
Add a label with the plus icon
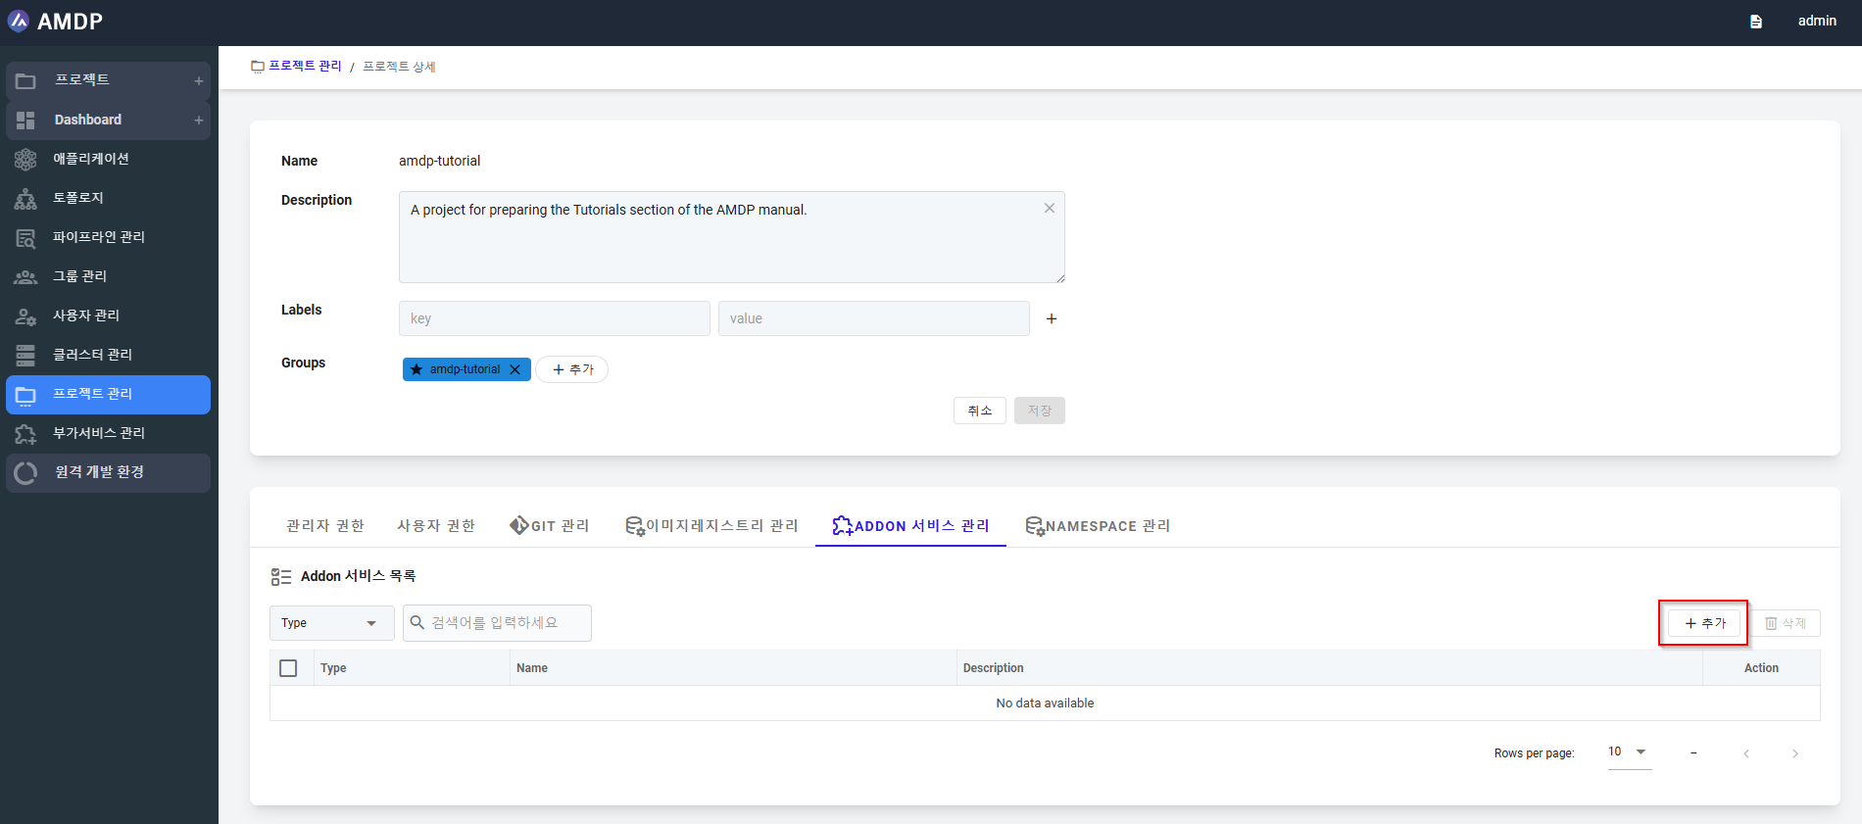coord(1052,318)
